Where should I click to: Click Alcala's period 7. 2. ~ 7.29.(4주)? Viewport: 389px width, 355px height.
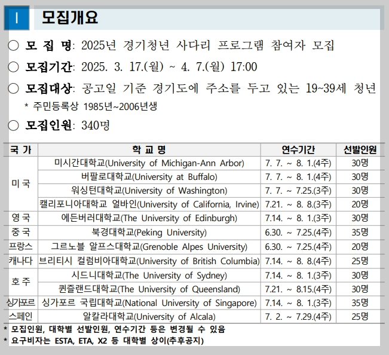(x=298, y=317)
